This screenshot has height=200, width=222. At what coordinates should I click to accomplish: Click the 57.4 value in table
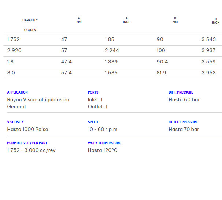click(66, 73)
